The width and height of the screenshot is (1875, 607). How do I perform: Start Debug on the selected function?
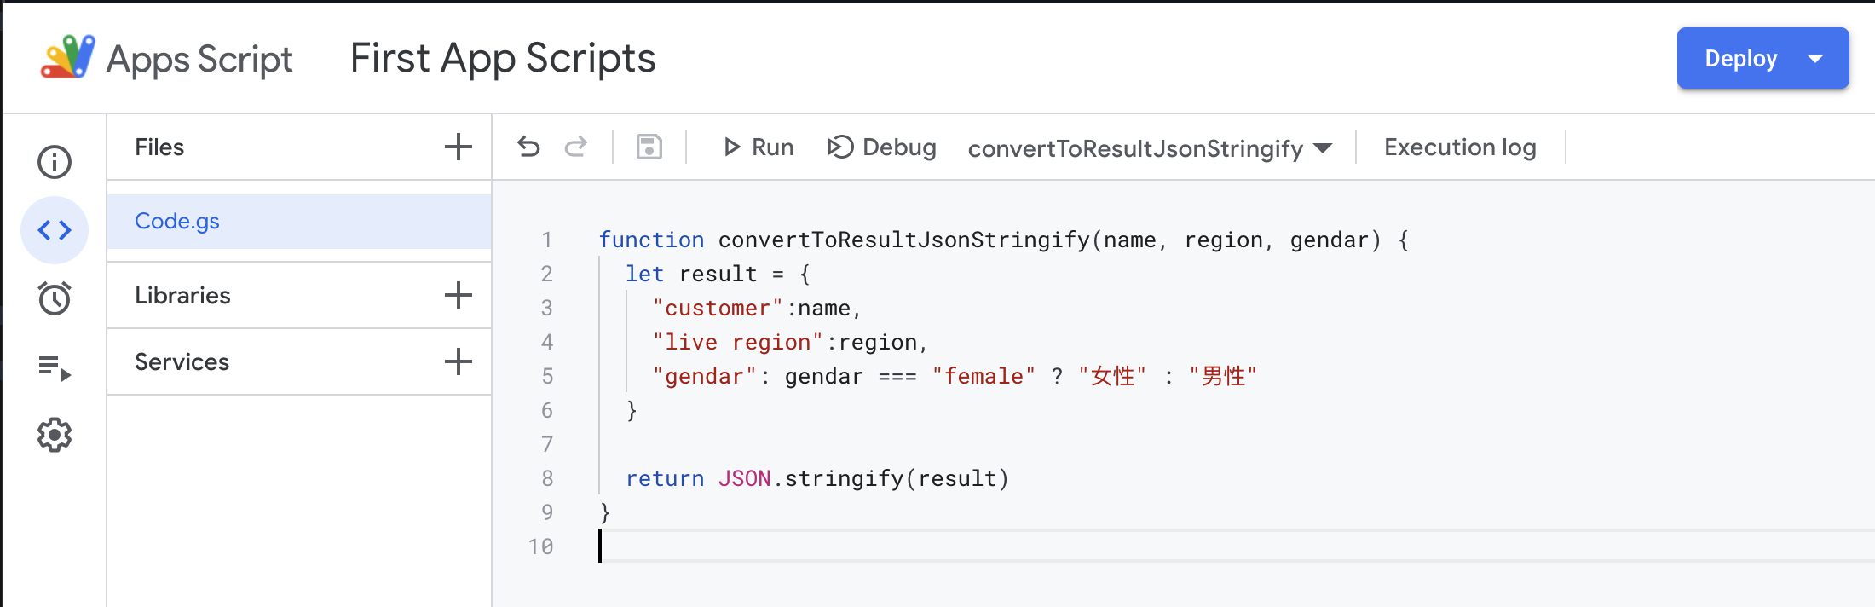point(882,147)
